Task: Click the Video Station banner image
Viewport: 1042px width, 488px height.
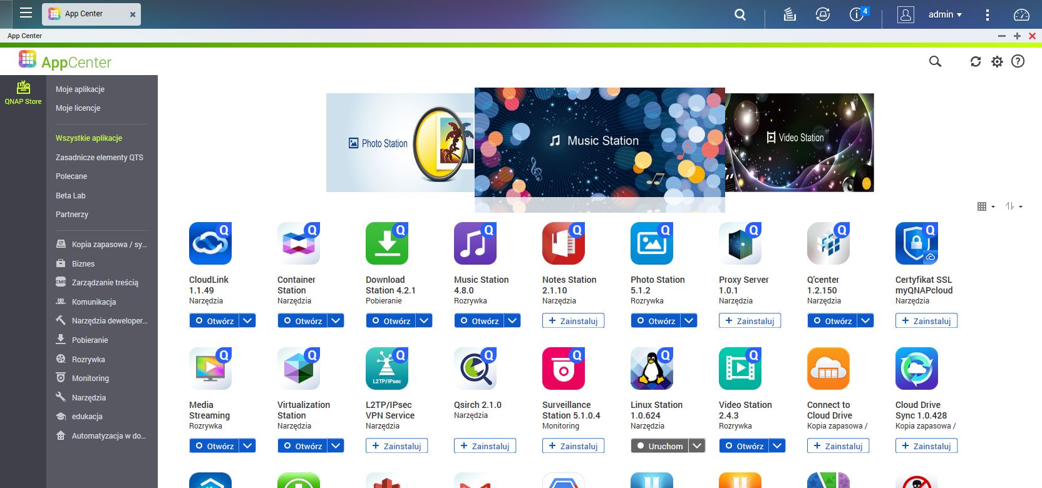Action: click(800, 143)
